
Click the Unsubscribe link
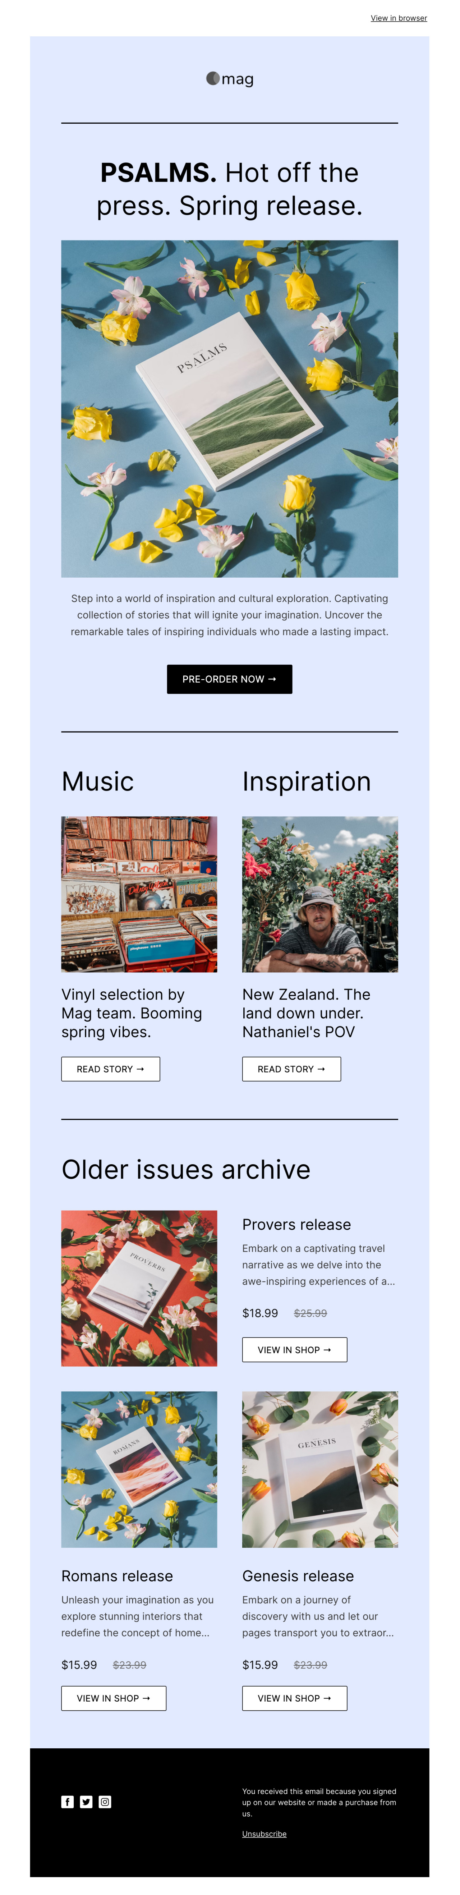coord(264,1834)
